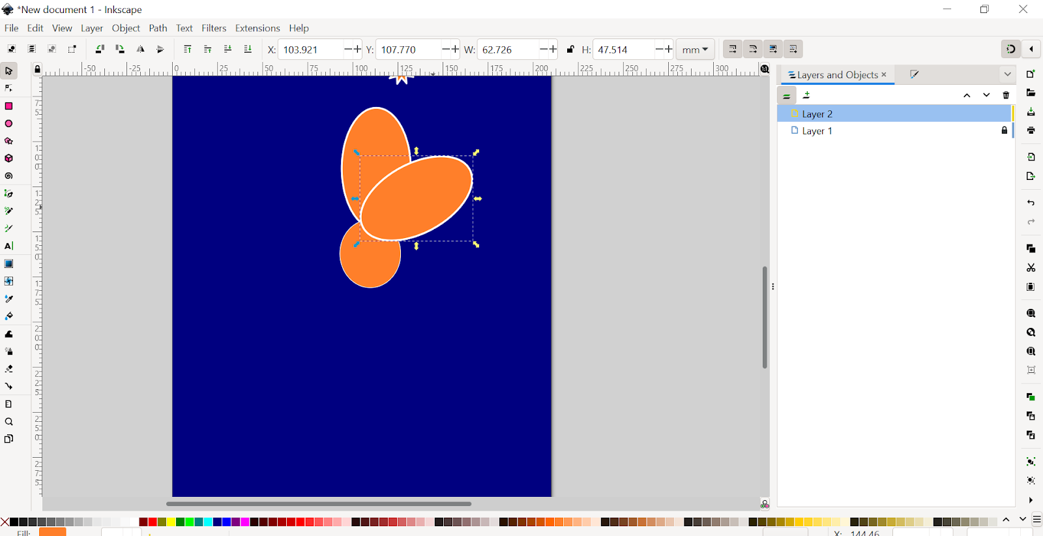Select the Pages tool
The height and width of the screenshot is (536, 1043).
click(8, 439)
